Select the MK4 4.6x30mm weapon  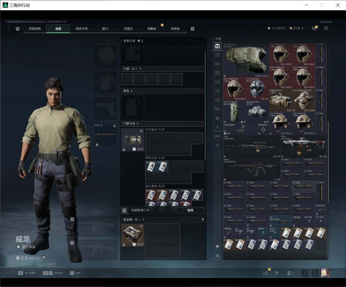click(x=304, y=147)
